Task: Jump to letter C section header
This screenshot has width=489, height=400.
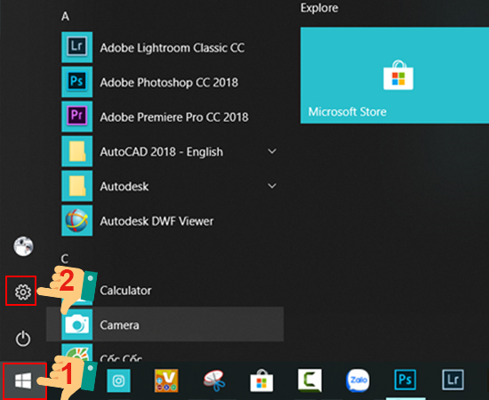Action: click(65, 259)
